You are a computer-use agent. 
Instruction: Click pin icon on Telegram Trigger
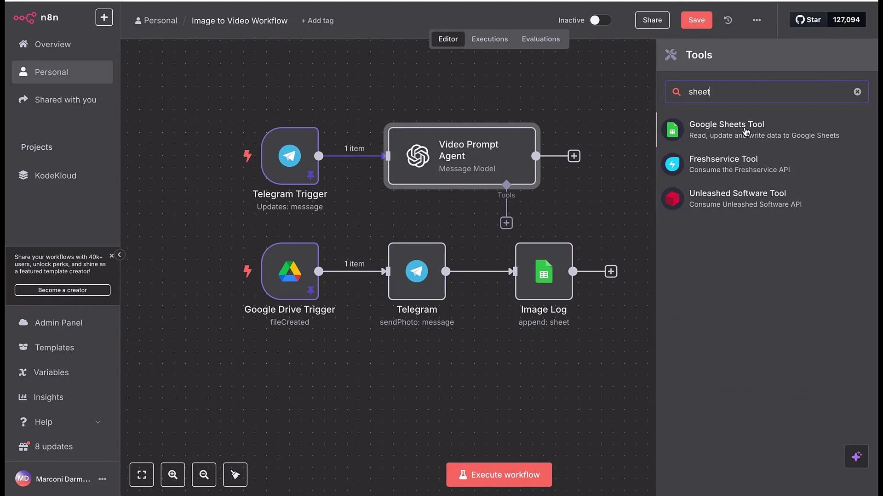[310, 175]
